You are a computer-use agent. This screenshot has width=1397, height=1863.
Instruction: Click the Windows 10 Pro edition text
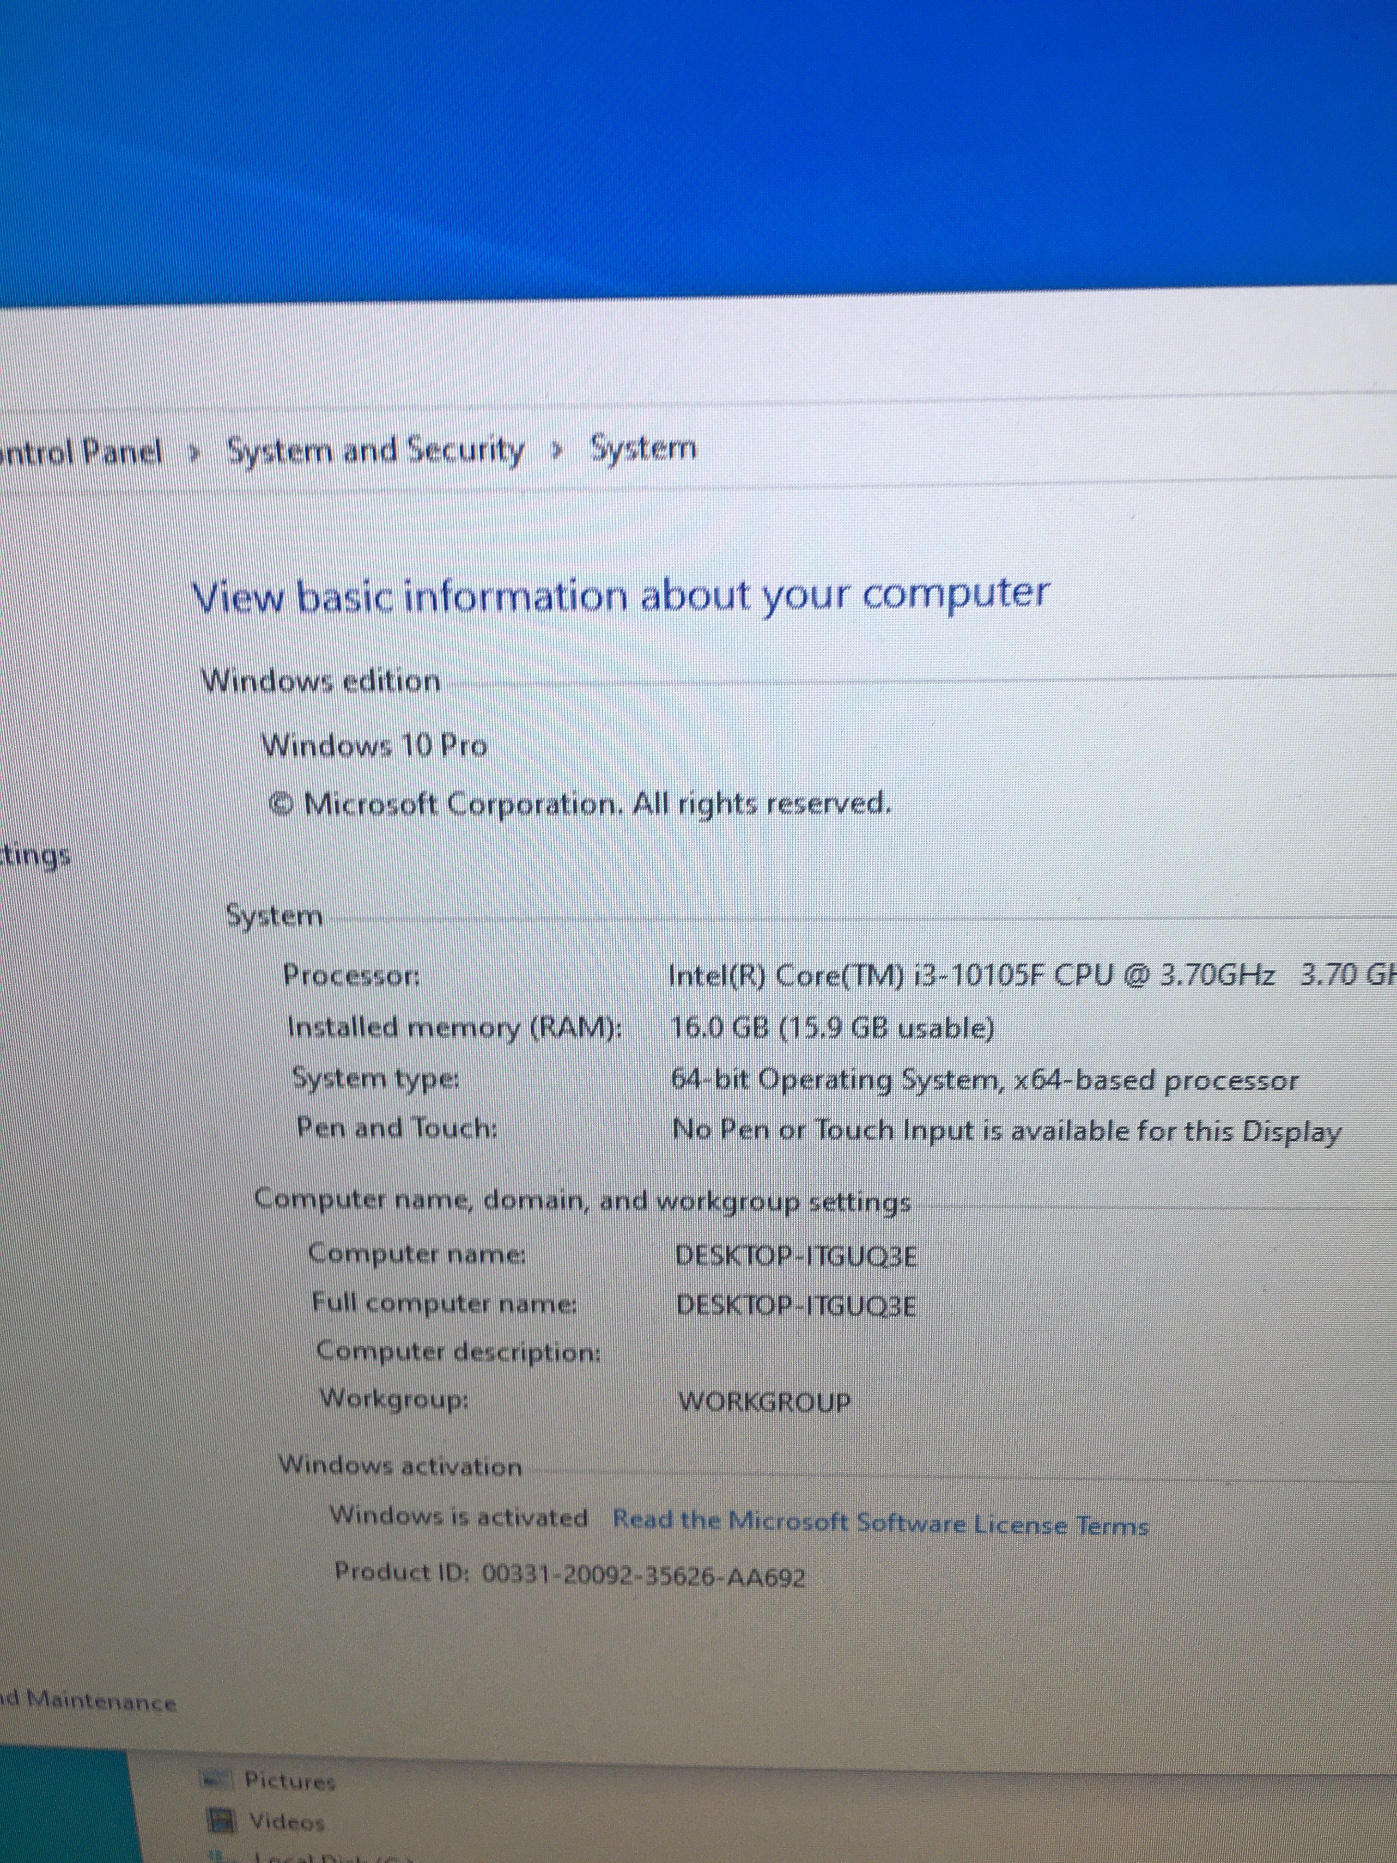[375, 746]
